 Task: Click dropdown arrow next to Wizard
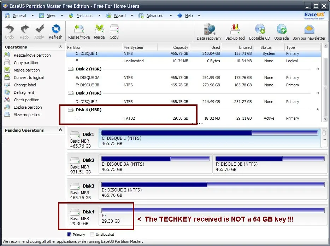tap(132, 16)
